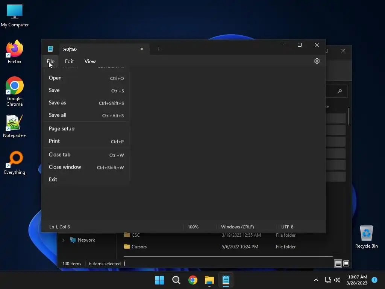Select Network in Explorer navigation pane
Screen dimensions: 385x289
point(86,240)
